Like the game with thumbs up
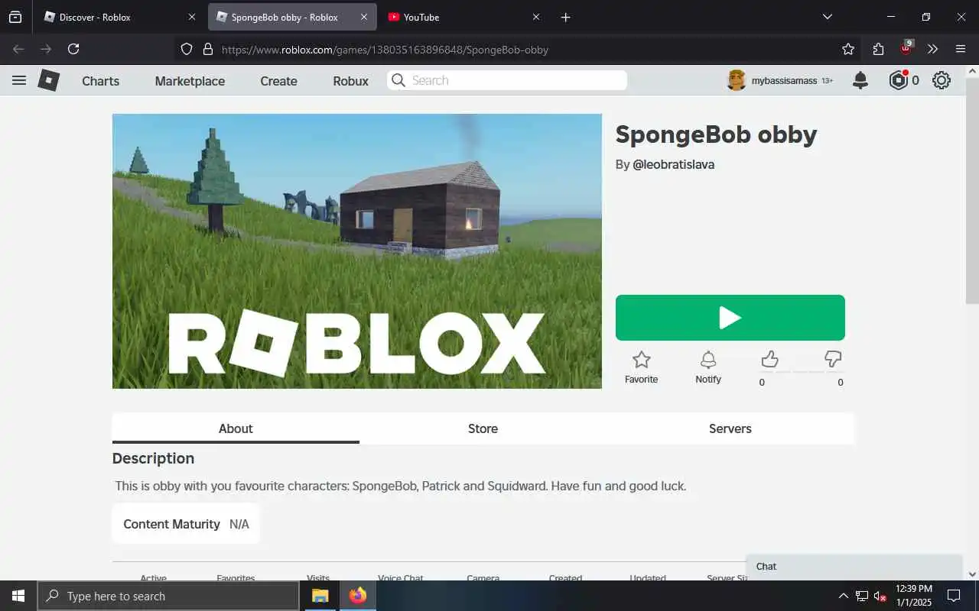Screen dimensions: 979x611 (x=769, y=359)
